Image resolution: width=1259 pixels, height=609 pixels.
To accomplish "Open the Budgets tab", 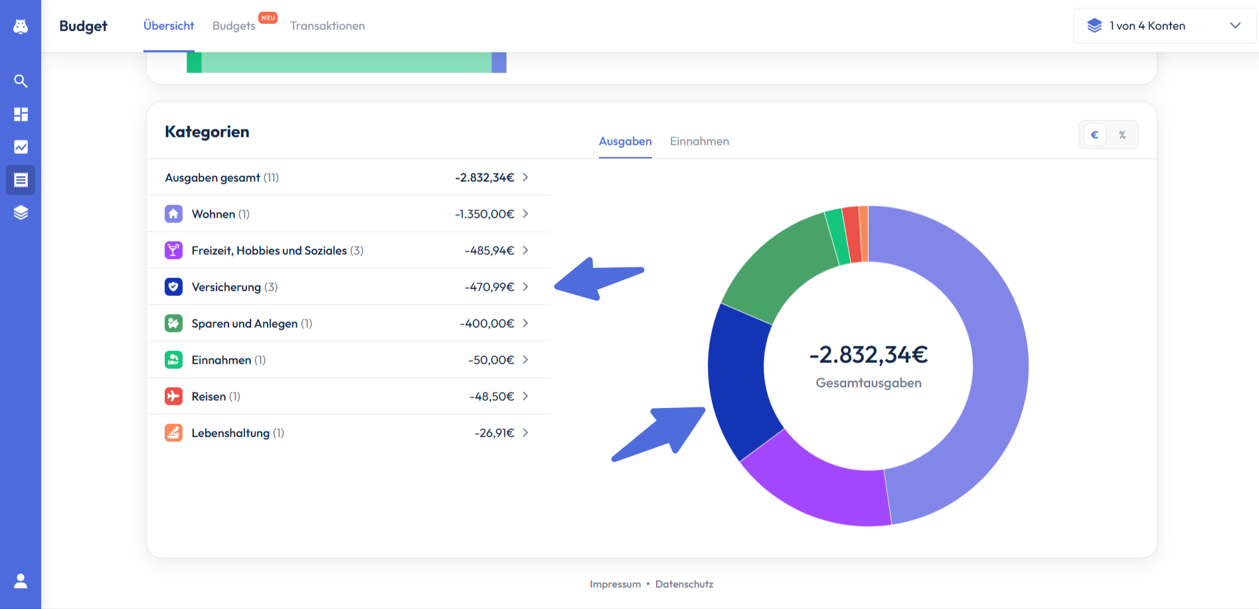I will (x=234, y=26).
